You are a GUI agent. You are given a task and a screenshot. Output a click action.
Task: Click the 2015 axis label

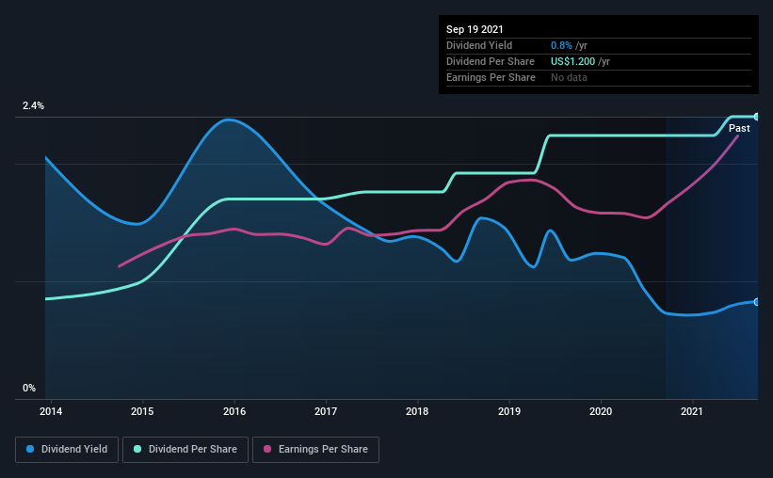pos(142,411)
